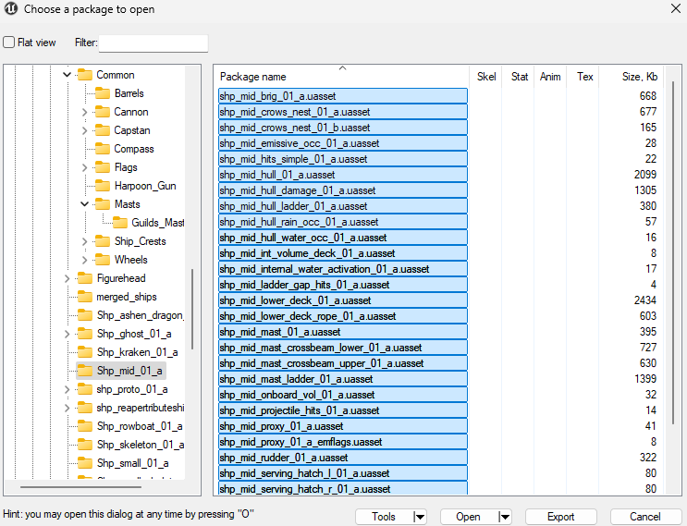Expand the Cannon folder node
The height and width of the screenshot is (526, 687).
click(85, 112)
